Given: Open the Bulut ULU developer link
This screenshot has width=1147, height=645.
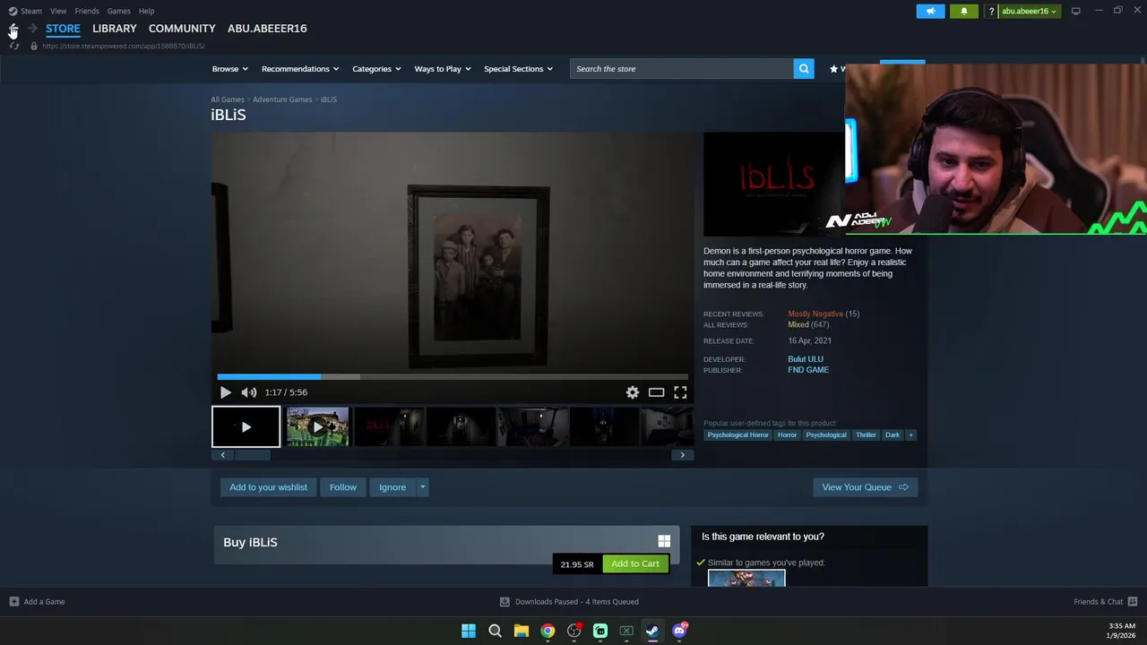Looking at the screenshot, I should (x=806, y=359).
